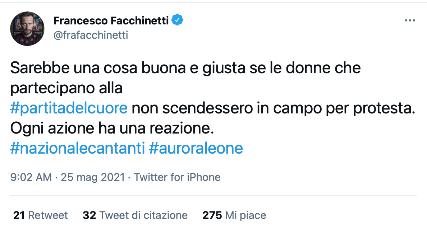The width and height of the screenshot is (427, 229).
Task: Click the 'partecipano alla' text line
Action: [x=66, y=88]
